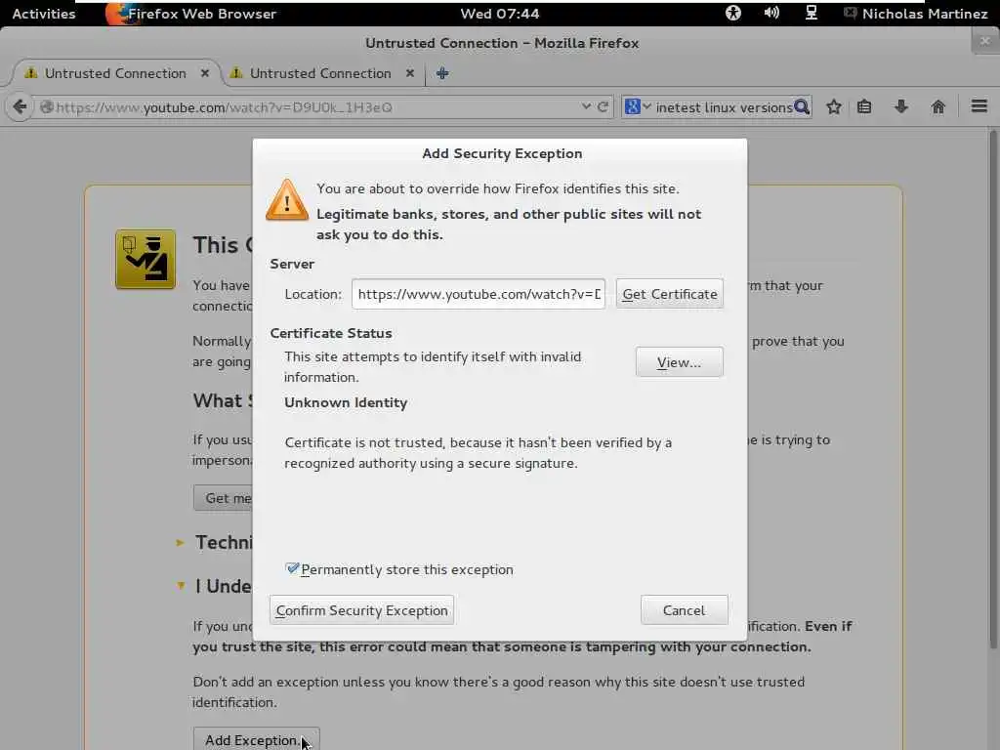Click the Unknown Identity label

coord(346,402)
